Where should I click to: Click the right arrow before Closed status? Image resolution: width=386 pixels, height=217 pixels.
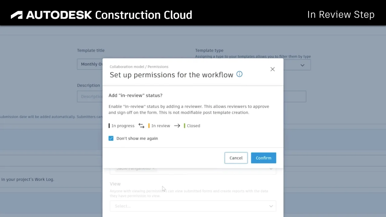(177, 126)
